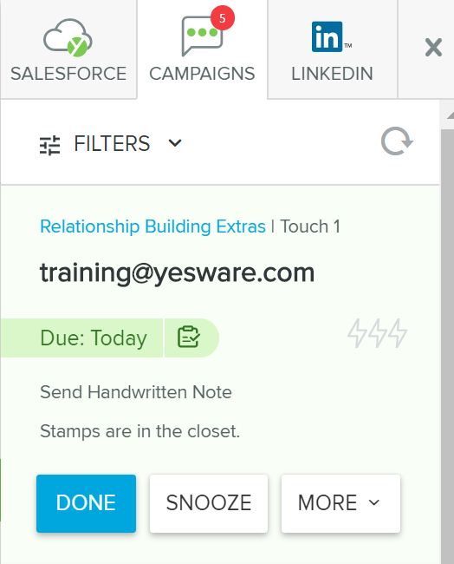Click the FILTERS label text
454x564 pixels.
[112, 143]
